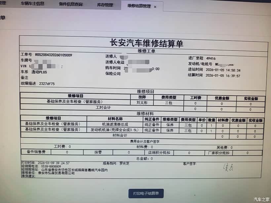Click the 打印电子结算单 button
This screenshot has width=271, height=203.
[146, 193]
